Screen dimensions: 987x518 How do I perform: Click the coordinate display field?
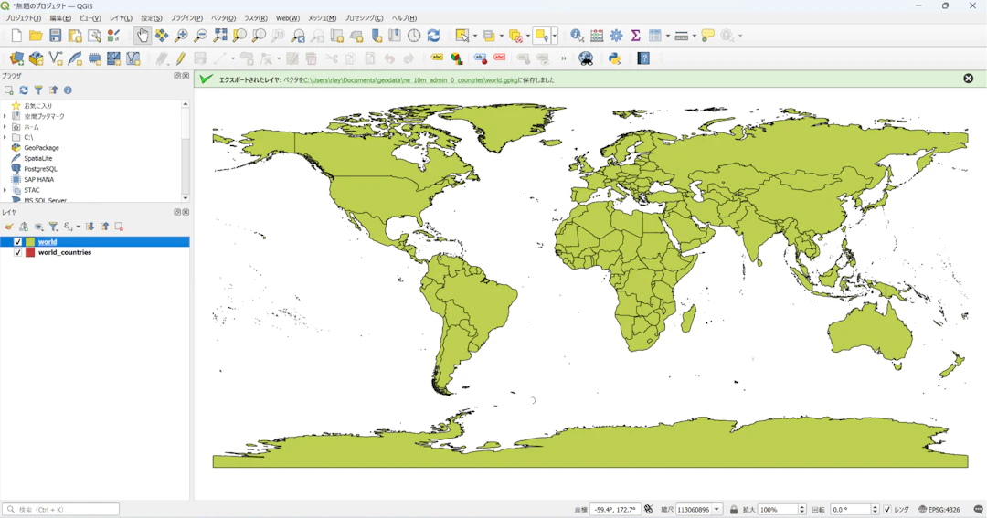614,509
